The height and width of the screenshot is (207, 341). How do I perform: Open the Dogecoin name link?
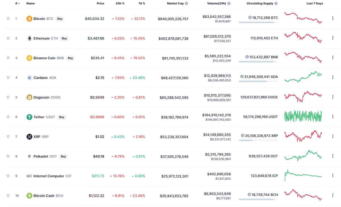41,97
